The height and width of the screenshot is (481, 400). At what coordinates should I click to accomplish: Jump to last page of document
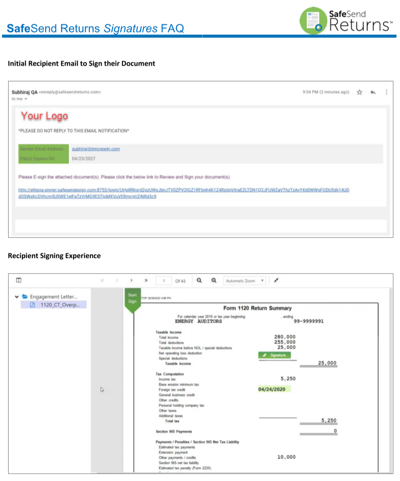(x=146, y=280)
